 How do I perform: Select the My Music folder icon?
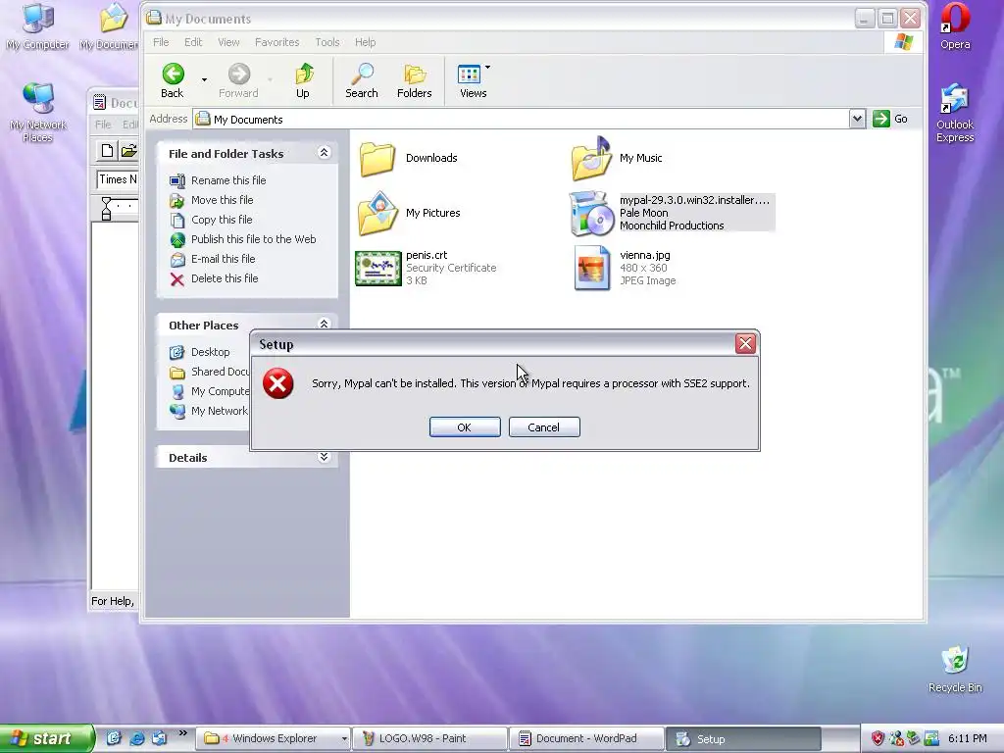[x=591, y=158]
